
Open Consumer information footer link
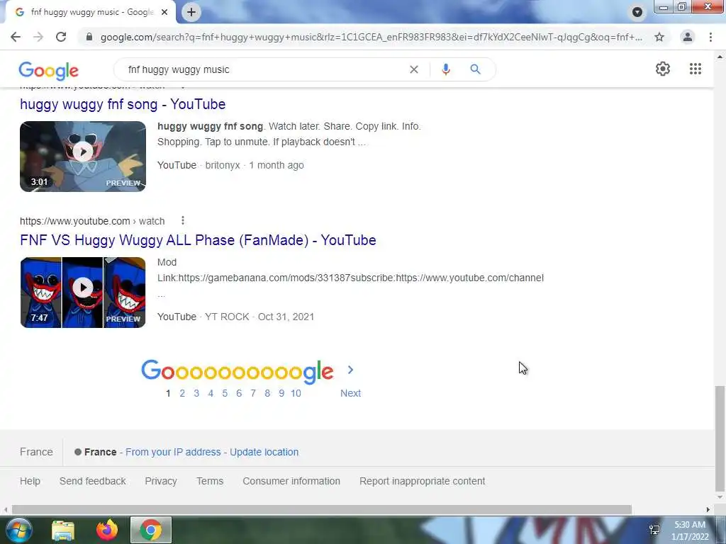pyautogui.click(x=291, y=481)
